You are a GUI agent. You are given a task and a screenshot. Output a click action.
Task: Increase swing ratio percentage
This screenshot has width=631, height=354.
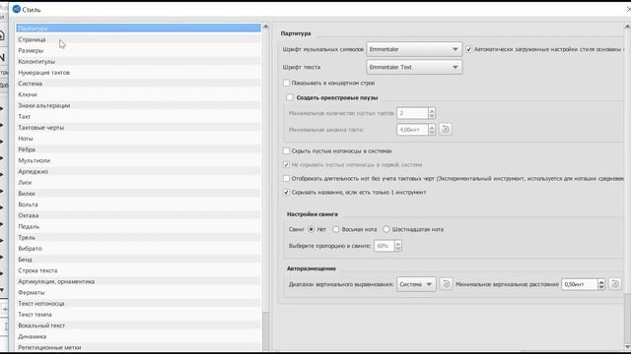pos(398,243)
